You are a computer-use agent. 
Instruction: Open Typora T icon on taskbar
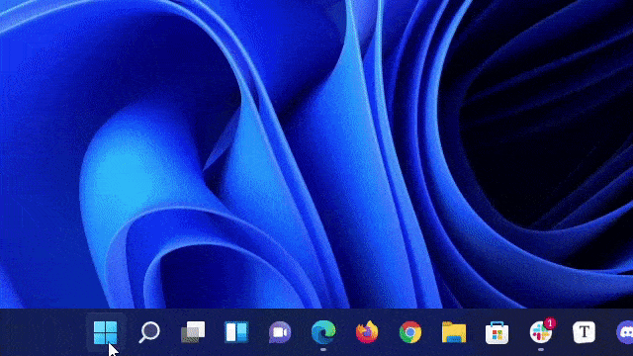[x=584, y=332]
